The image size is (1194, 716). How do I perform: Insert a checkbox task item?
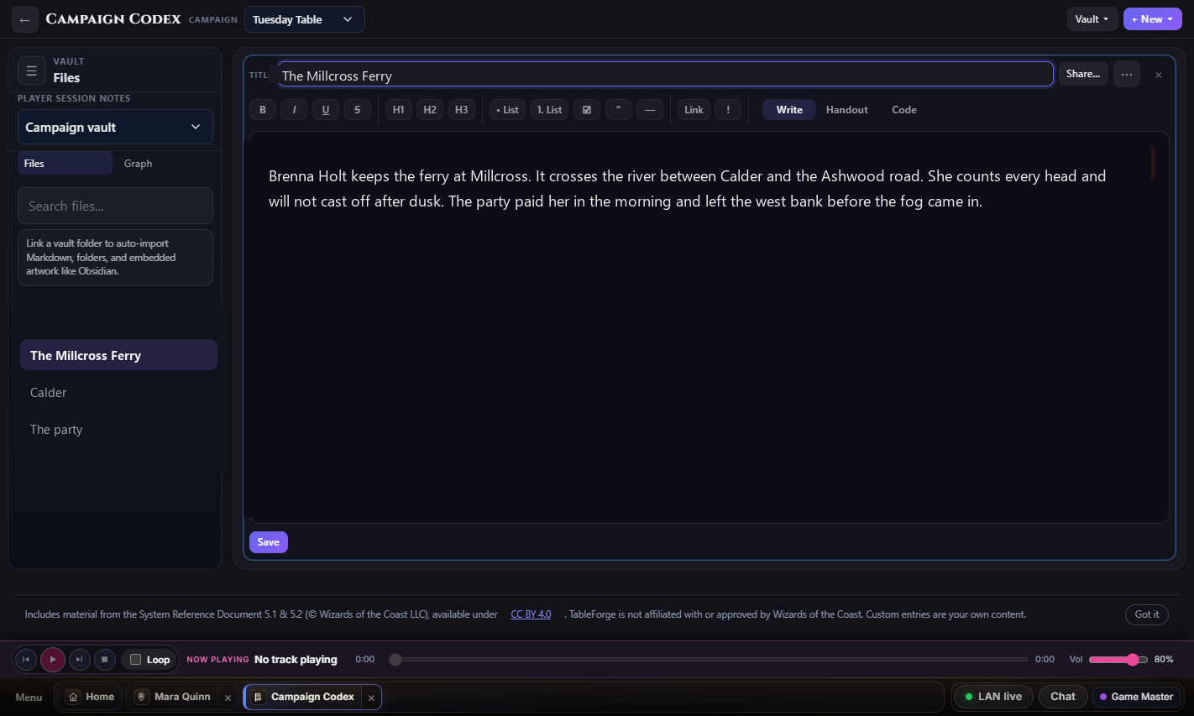tap(587, 110)
